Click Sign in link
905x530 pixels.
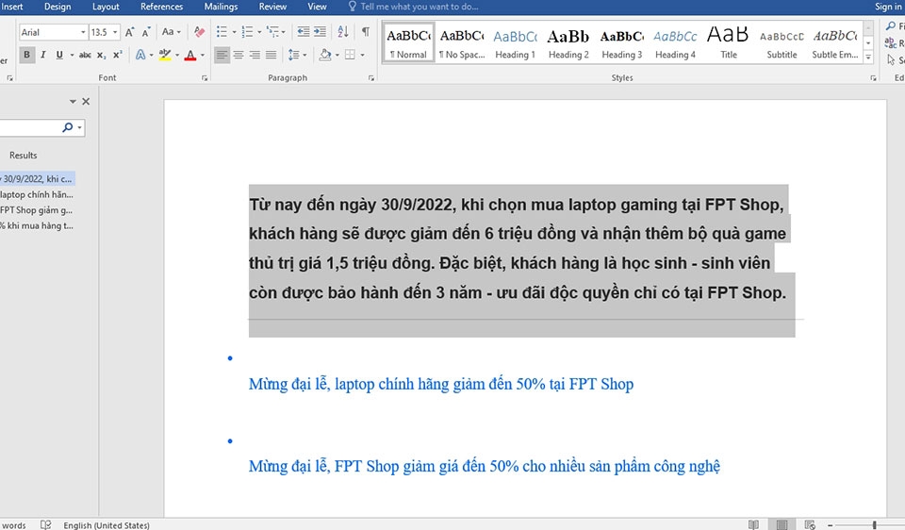888,7
